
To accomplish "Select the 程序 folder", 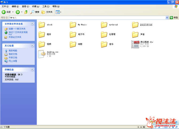I will pos(45,34).
